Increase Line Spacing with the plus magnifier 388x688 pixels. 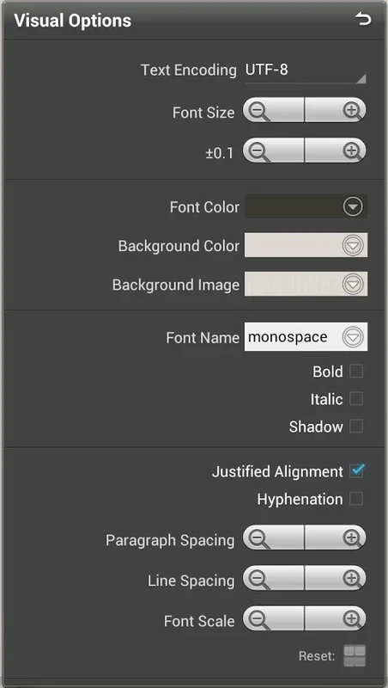(x=336, y=578)
